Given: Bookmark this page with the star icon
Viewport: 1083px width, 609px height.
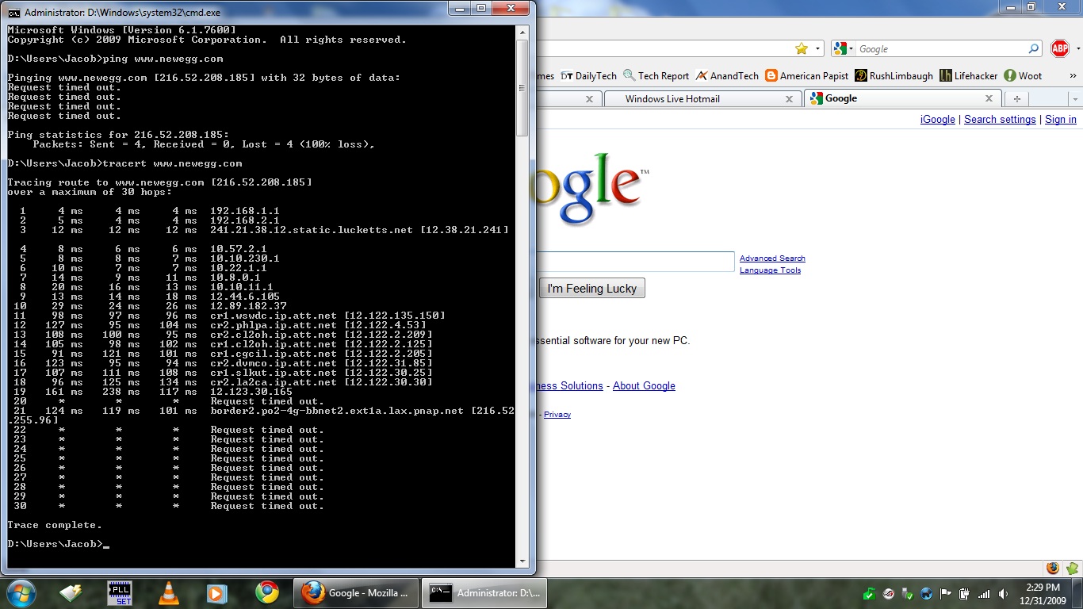Looking at the screenshot, I should tap(802, 49).
